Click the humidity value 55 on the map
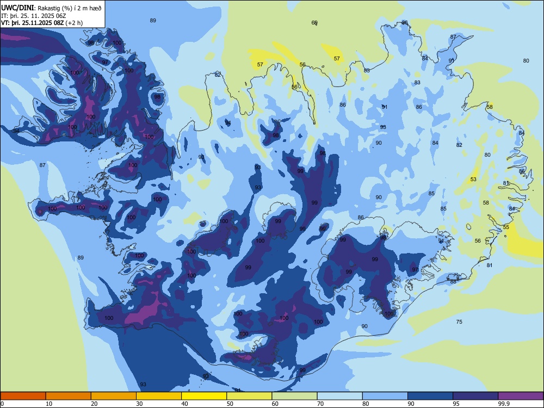This screenshot has height=408, width=544. [506, 227]
